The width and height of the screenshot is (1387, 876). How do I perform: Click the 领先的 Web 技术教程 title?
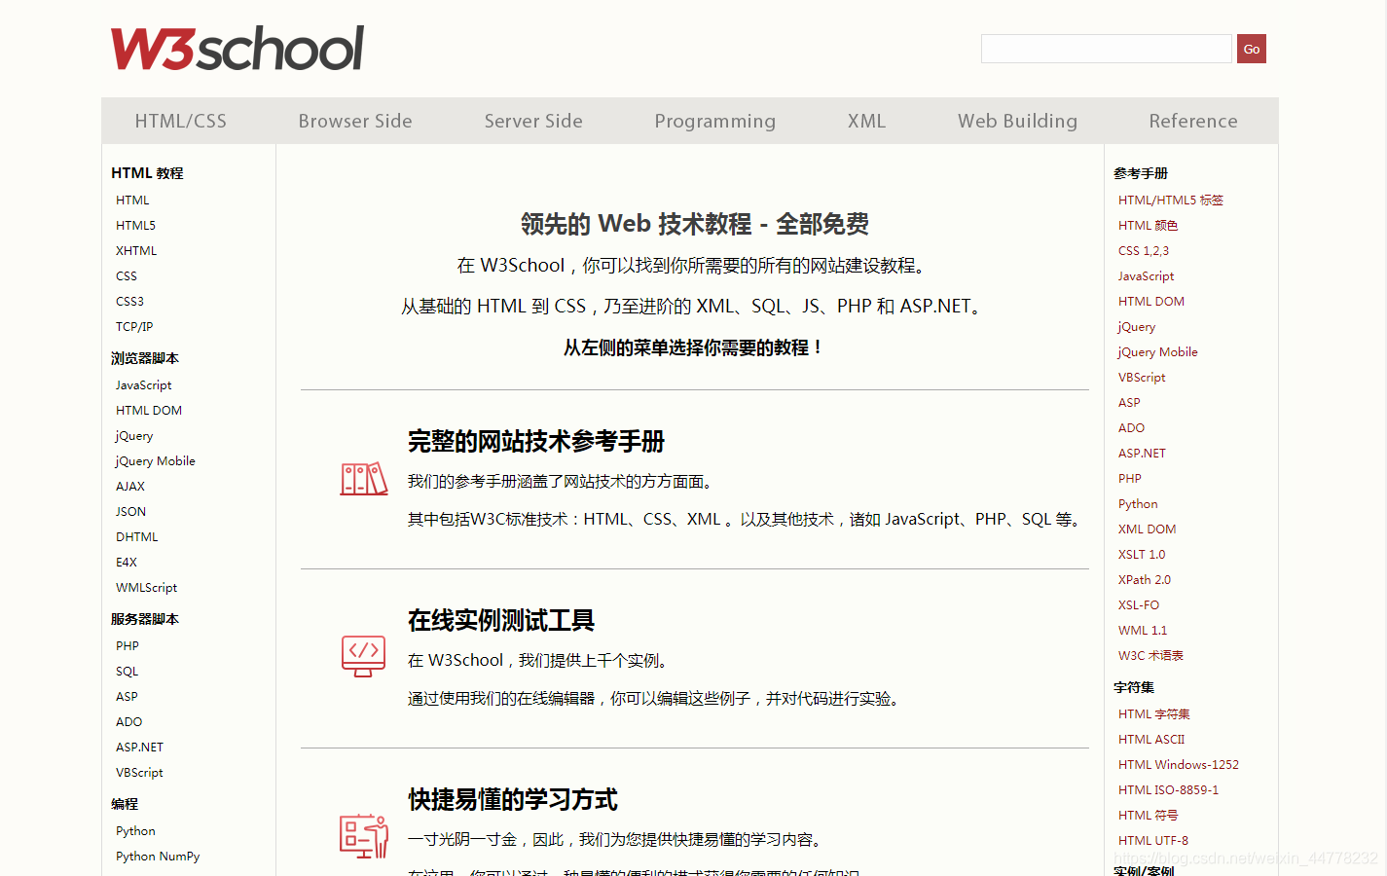coord(695,224)
